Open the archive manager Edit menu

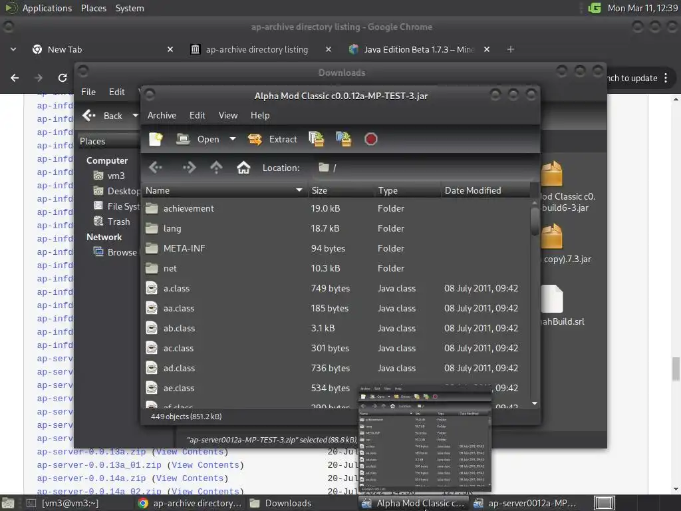pos(197,115)
